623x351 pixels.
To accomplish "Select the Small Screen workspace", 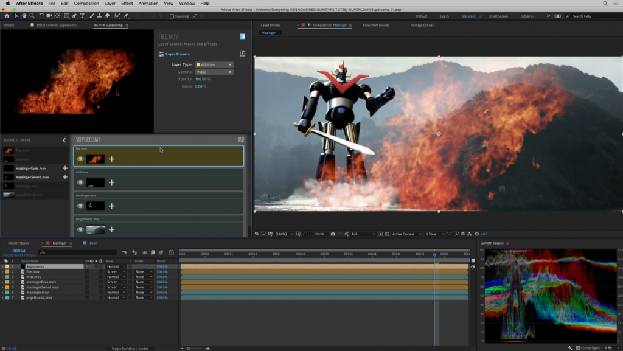I will click(498, 16).
